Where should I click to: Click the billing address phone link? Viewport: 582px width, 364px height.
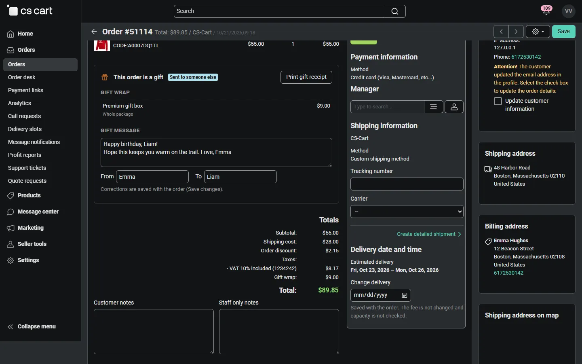[x=508, y=273]
